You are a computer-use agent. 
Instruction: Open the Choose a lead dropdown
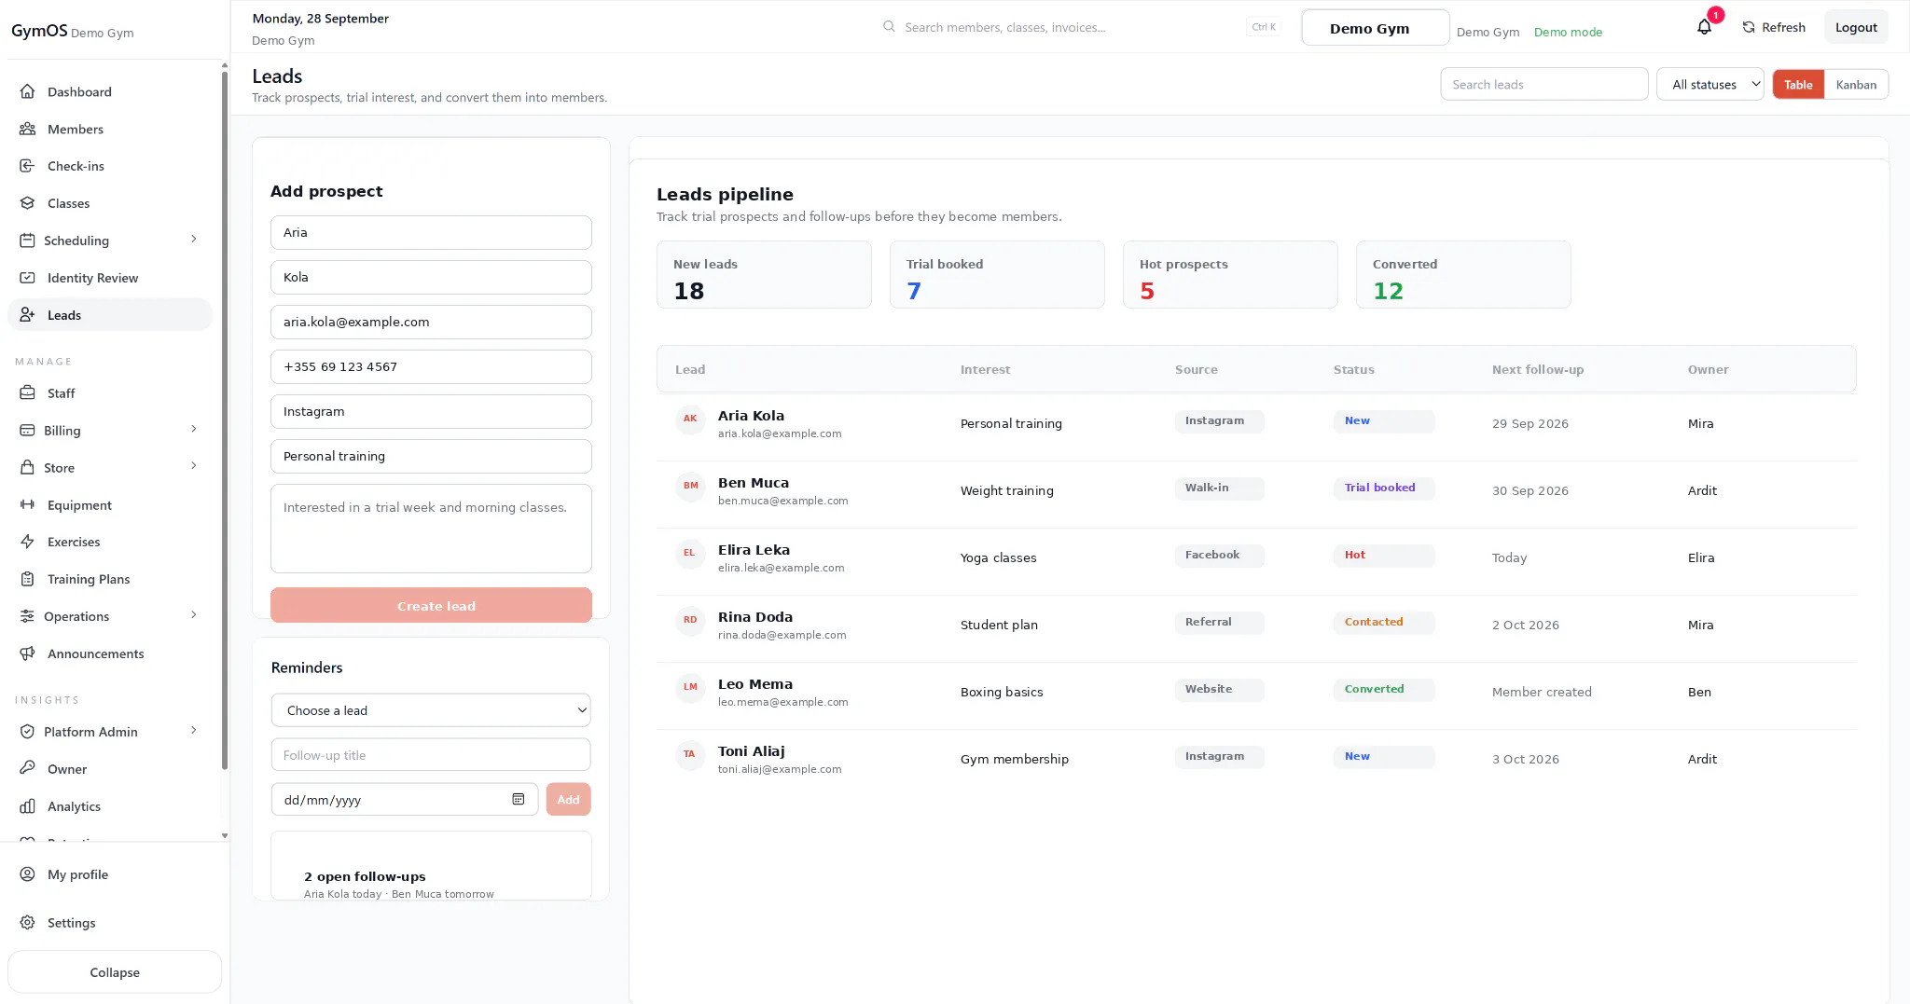point(431,710)
